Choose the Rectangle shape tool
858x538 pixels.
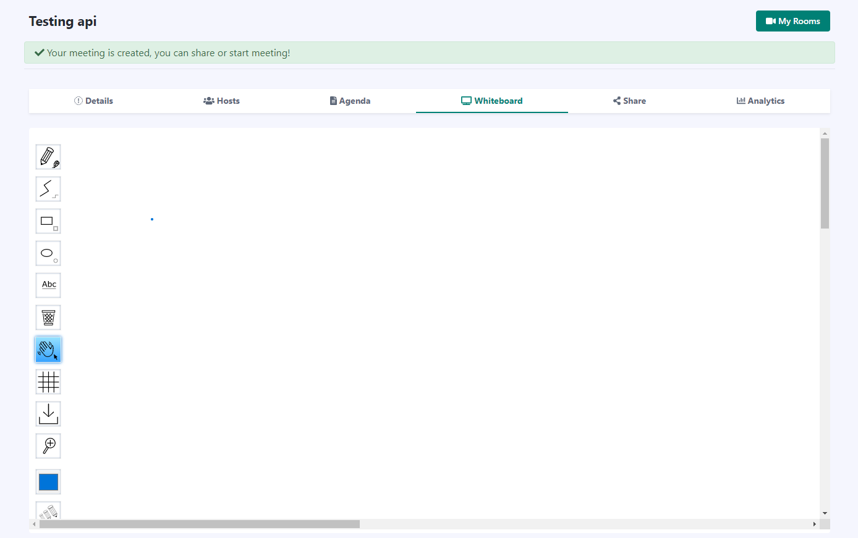coord(48,221)
